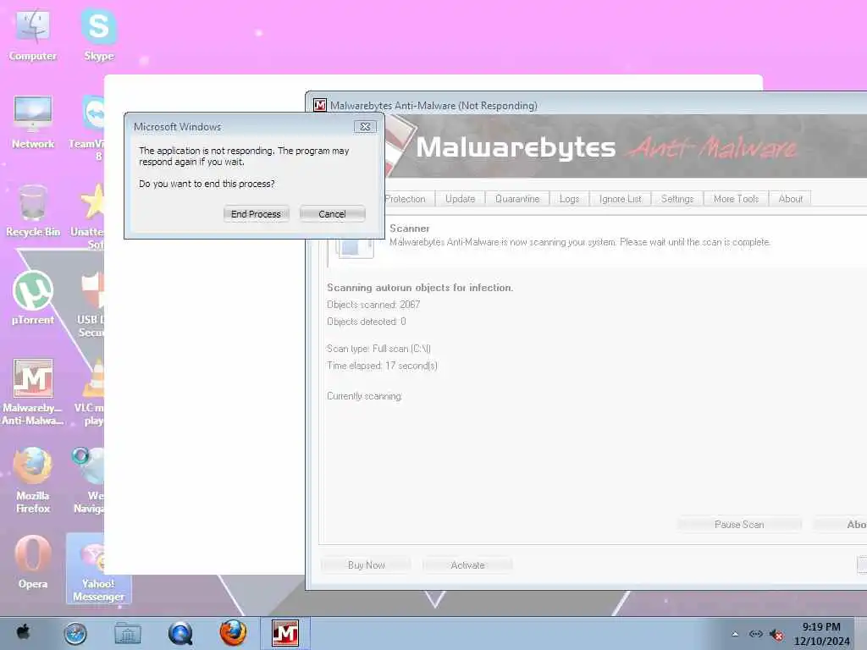867x650 pixels.
Task: Click 'Scanning autorun objects for infection' heading
Action: point(420,288)
